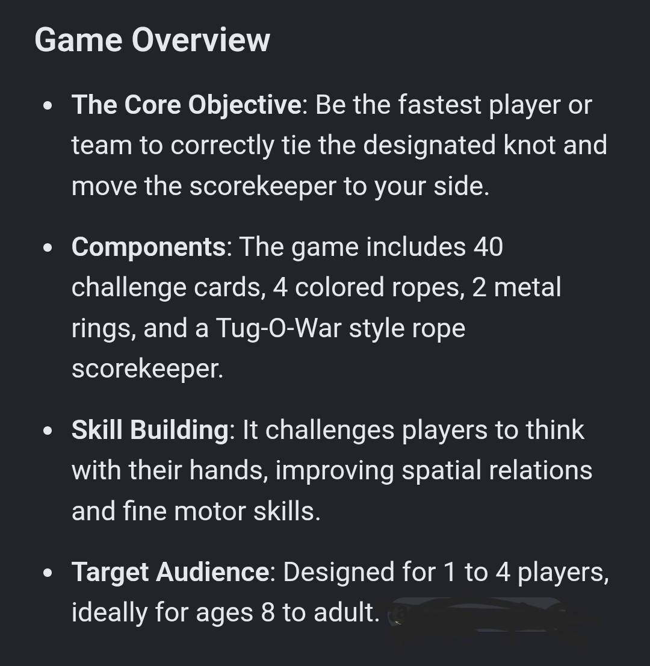
Task: Click the bullet point before Skill Building
Action: point(48,431)
